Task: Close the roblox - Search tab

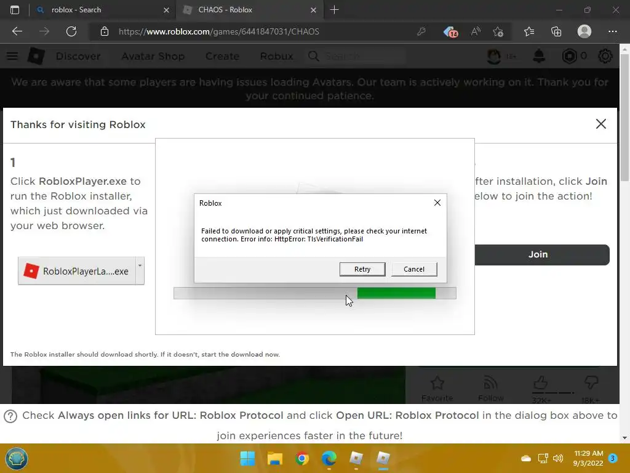Action: 166,10
